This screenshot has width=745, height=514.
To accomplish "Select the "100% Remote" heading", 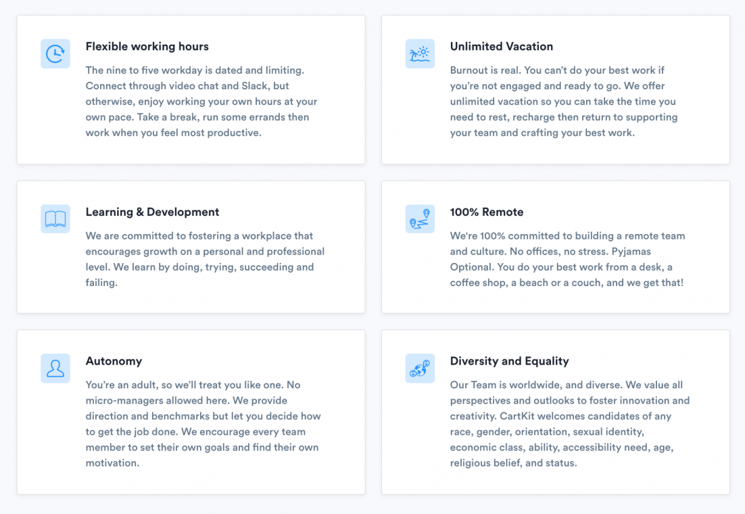I will (487, 212).
